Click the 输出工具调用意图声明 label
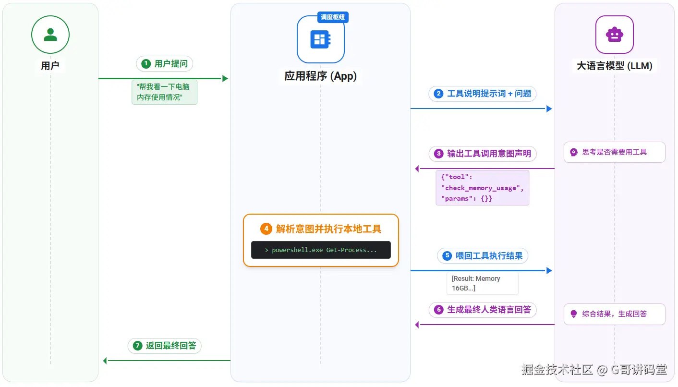Viewport: 678px width, 387px height. click(x=483, y=154)
